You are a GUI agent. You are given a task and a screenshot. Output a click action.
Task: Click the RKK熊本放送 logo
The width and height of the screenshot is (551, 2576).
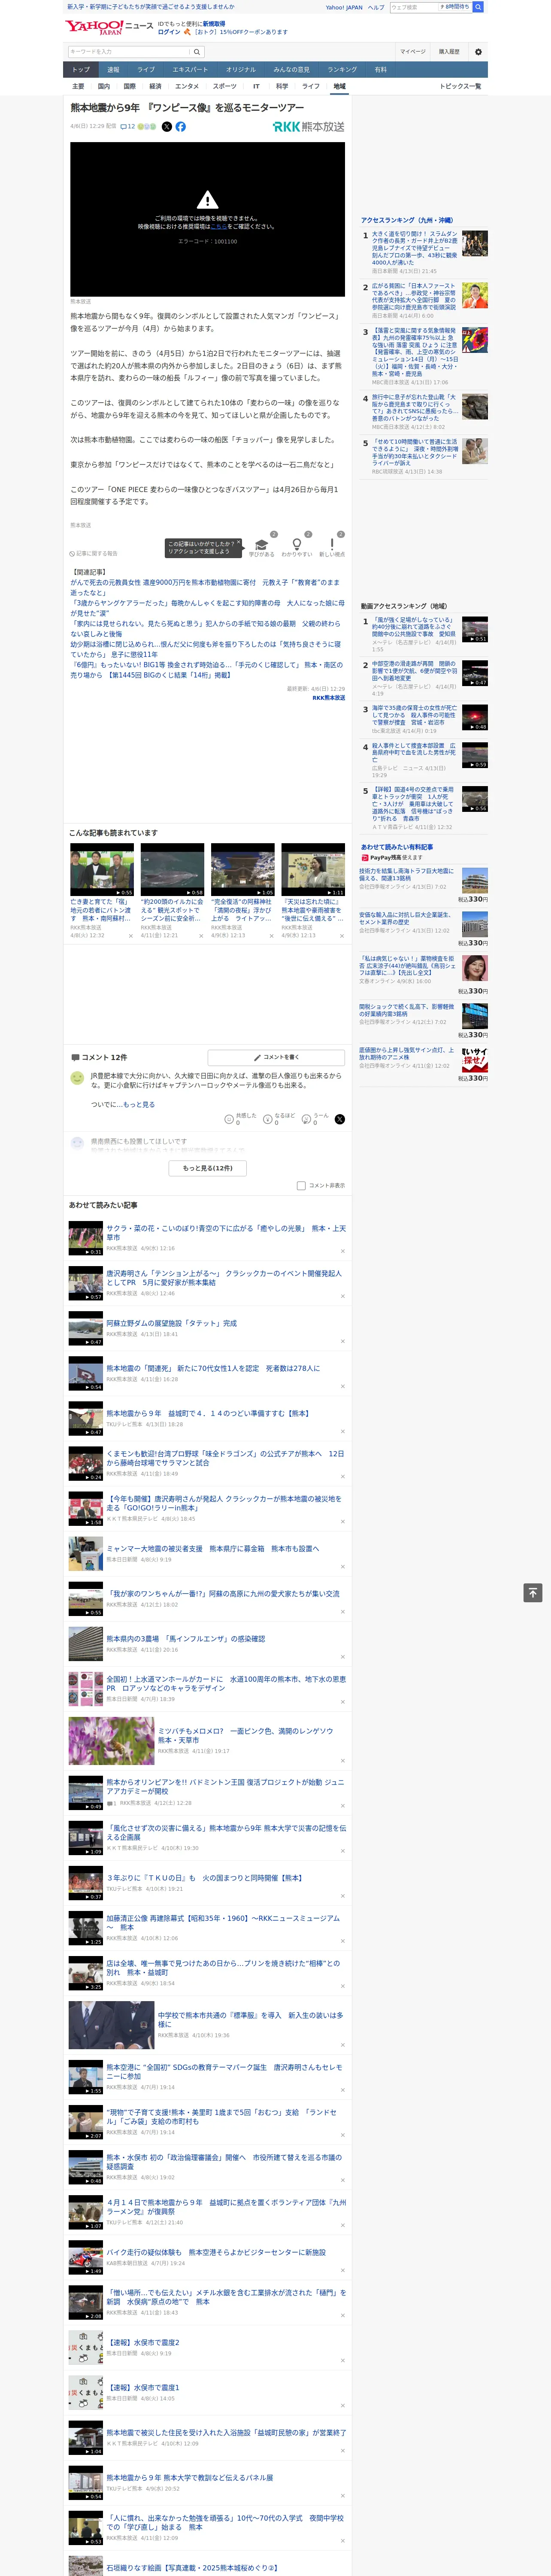308,127
